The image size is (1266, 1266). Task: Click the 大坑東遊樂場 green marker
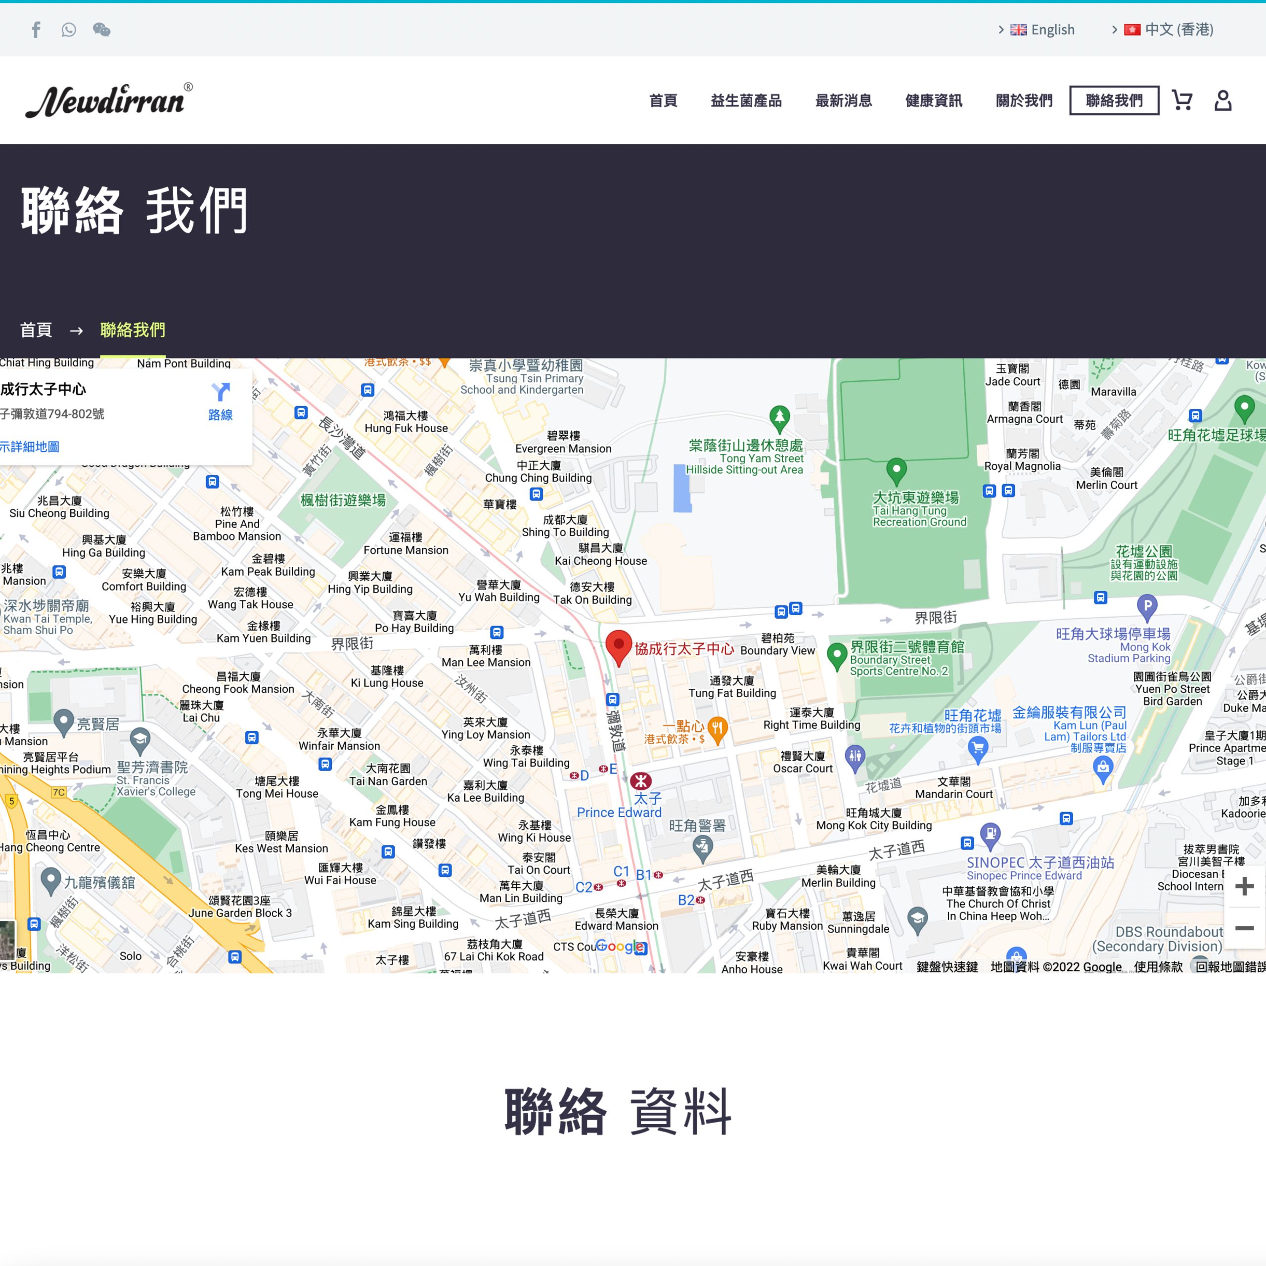coord(896,471)
